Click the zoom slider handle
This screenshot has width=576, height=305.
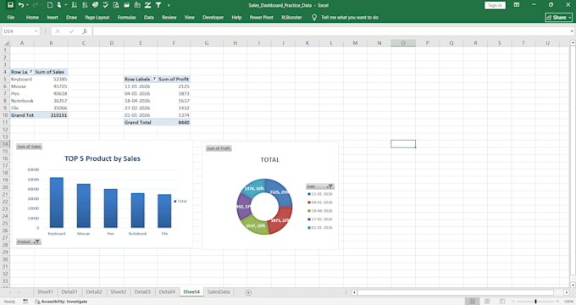[535, 302]
